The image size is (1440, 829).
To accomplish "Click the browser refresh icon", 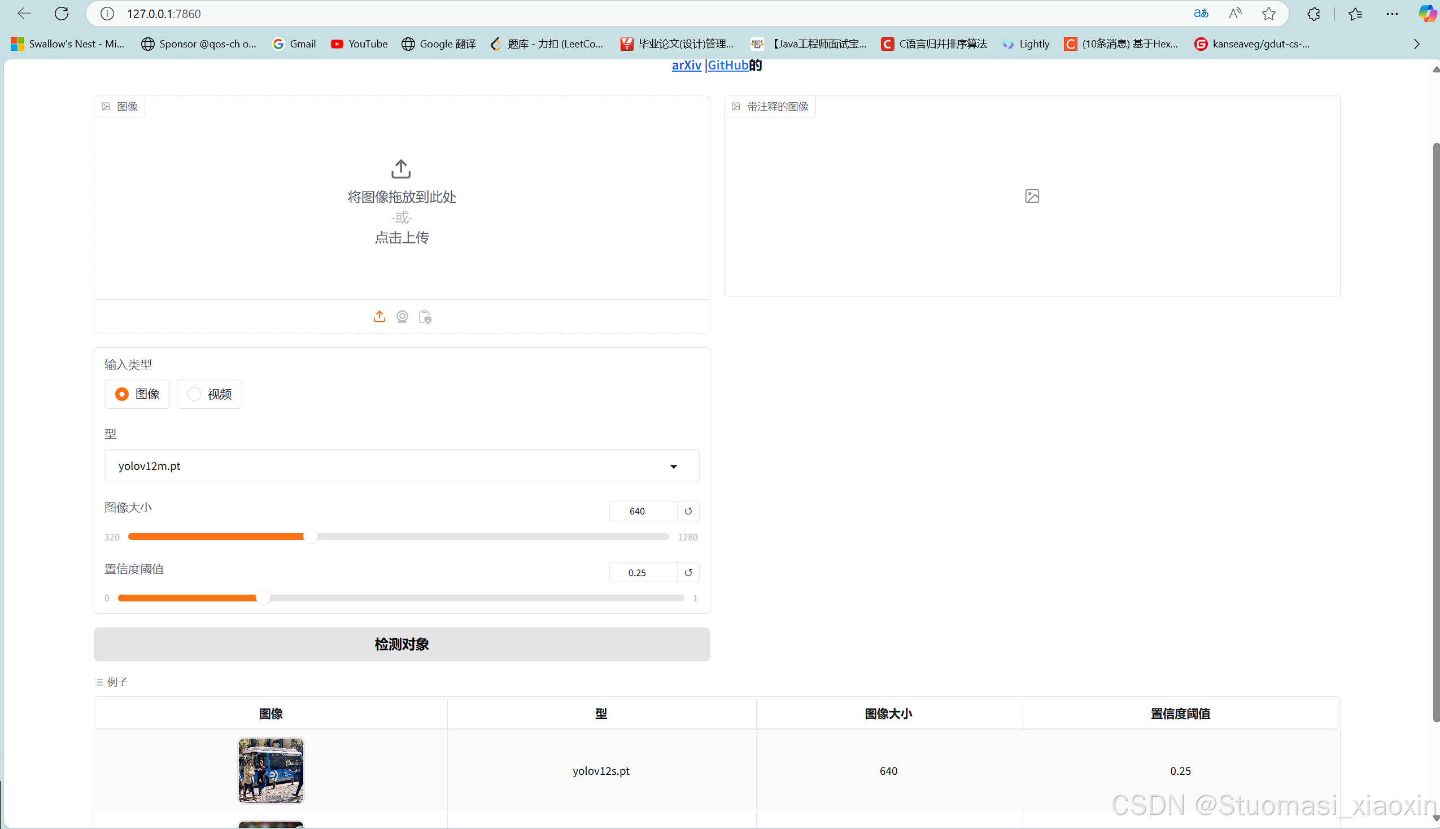I will point(62,14).
